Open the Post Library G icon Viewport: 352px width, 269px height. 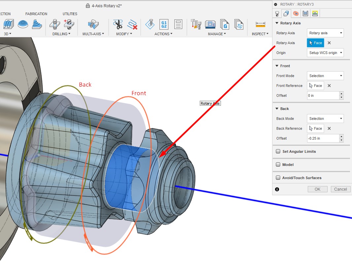[x=225, y=24]
